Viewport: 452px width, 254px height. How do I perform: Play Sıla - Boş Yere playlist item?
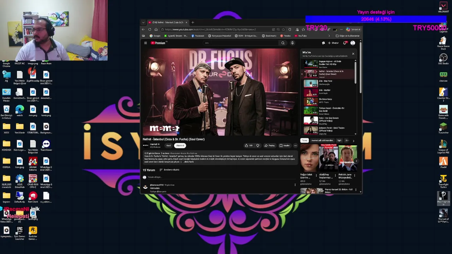click(328, 83)
